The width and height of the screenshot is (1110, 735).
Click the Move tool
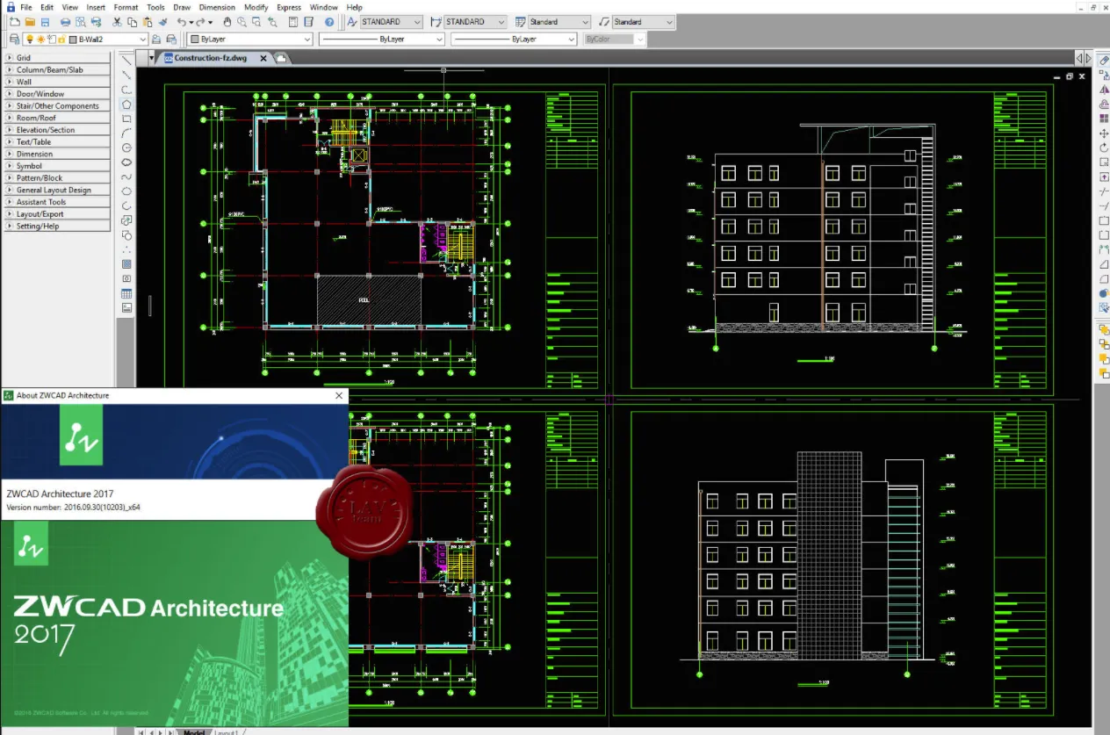point(1104,133)
